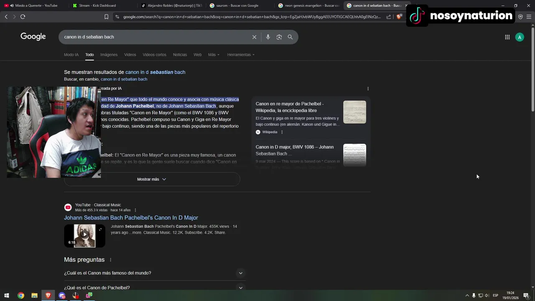Expand '¿Cuál es el Canon más famoso del mundo?'
The height and width of the screenshot is (301, 535).
155,273
